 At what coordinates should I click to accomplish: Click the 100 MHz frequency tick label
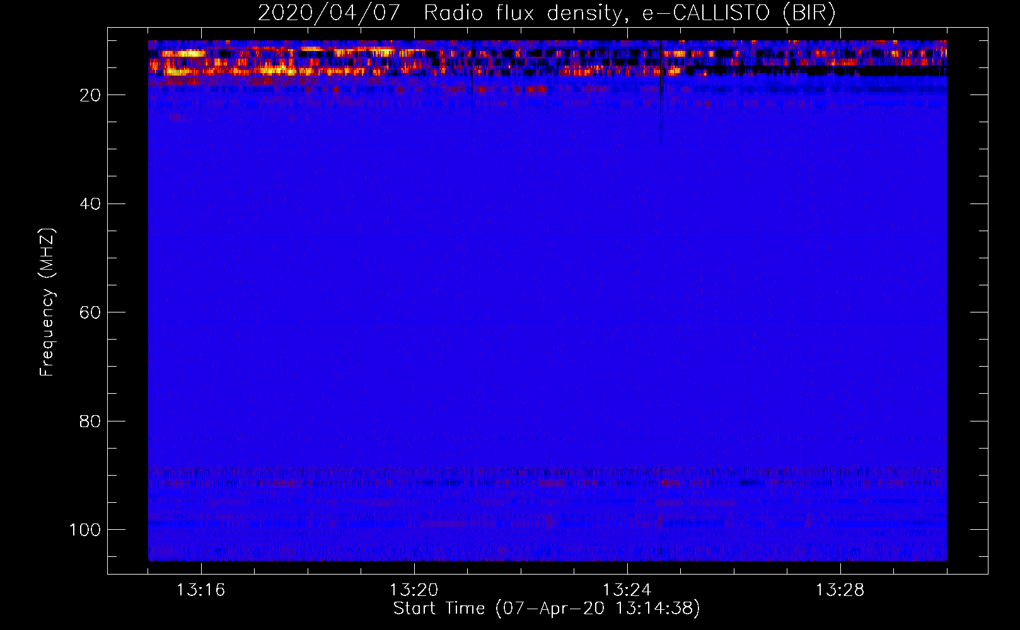point(85,530)
